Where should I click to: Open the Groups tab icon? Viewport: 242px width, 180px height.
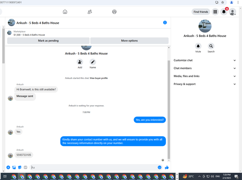click(114, 12)
